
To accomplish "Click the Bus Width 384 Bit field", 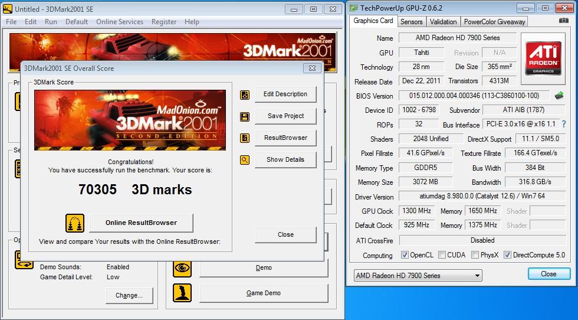I will [535, 168].
